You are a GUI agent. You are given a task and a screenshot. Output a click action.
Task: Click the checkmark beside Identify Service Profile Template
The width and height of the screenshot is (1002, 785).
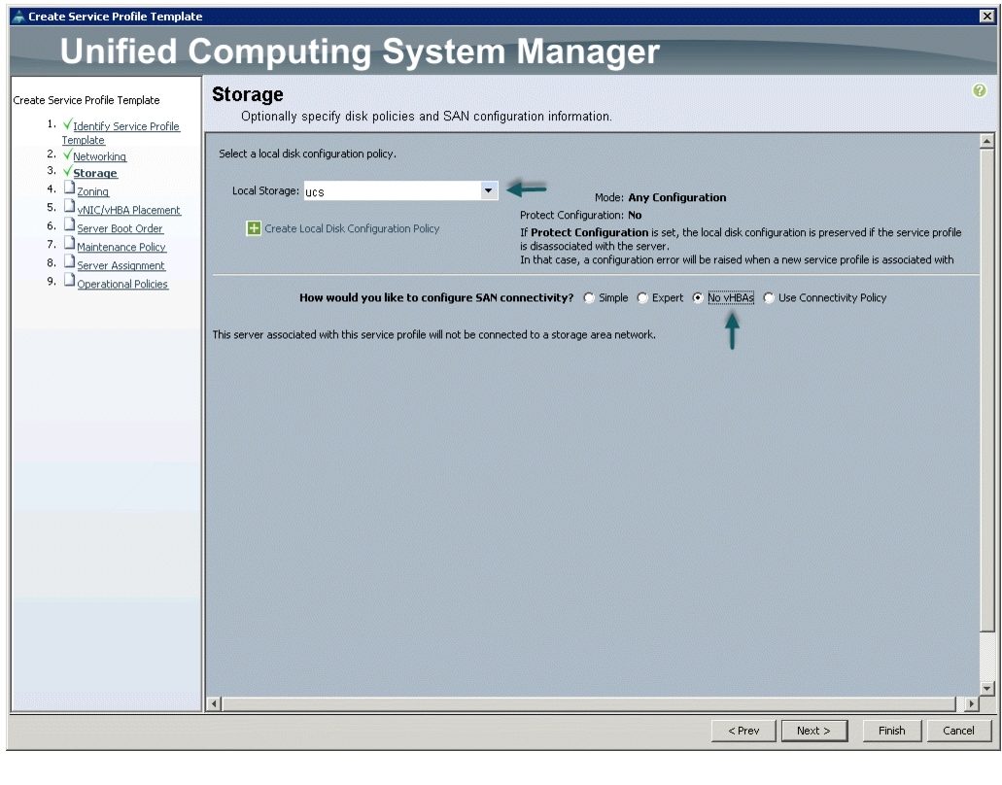[x=67, y=124]
